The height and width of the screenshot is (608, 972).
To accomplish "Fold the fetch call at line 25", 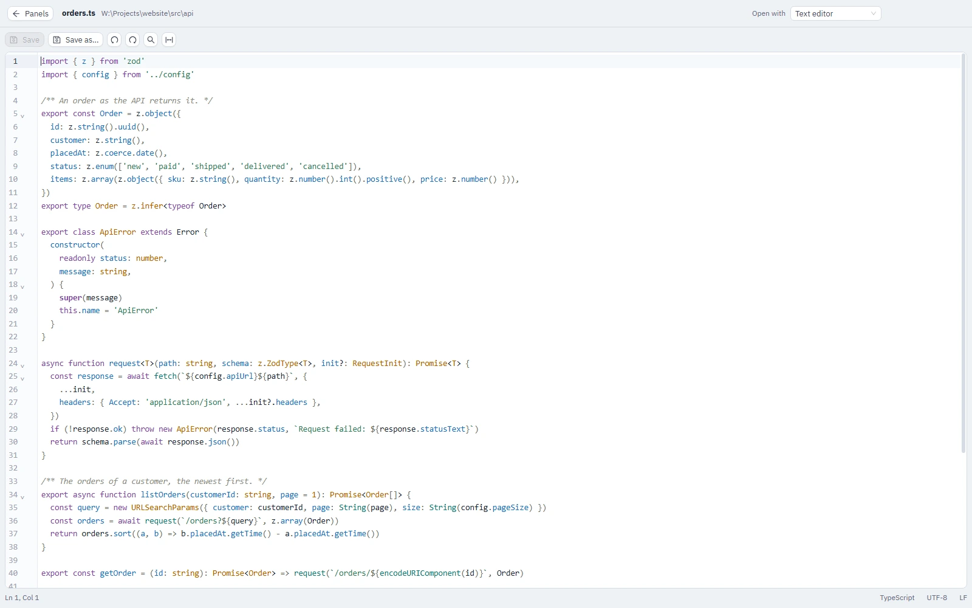I will coord(22,378).
